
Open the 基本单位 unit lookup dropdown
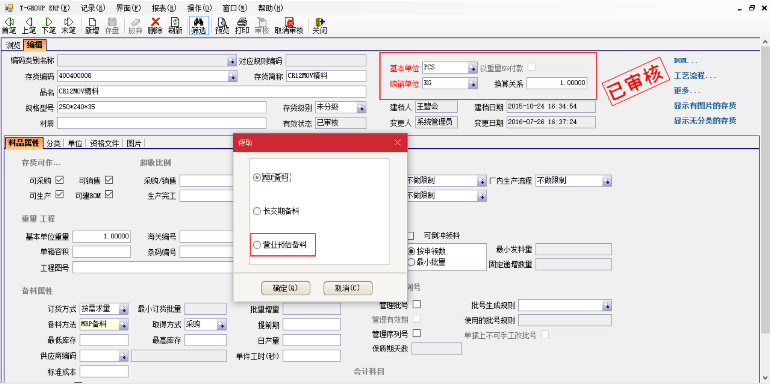(473, 67)
